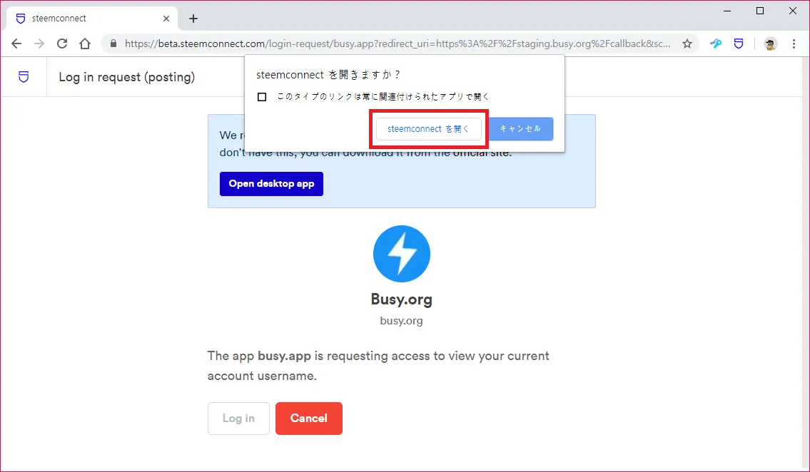Click the steemconnect logo in header
810x472 pixels.
[x=24, y=77]
